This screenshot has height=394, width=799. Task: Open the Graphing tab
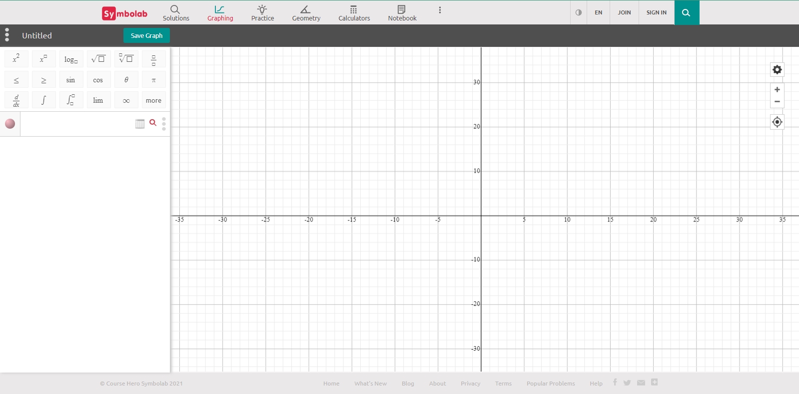point(220,13)
